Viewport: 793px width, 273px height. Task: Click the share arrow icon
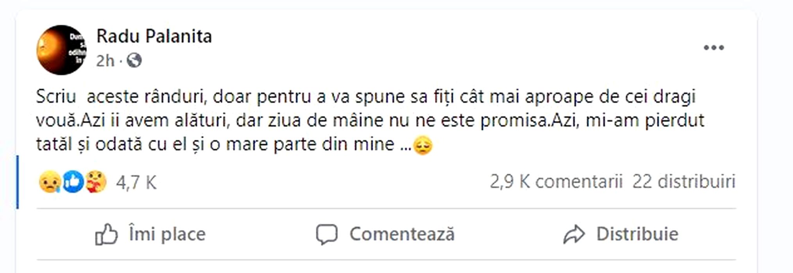point(574,234)
